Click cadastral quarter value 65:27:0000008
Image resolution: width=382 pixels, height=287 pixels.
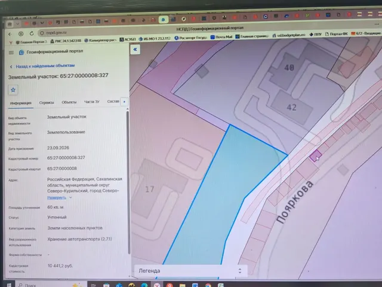[62, 169]
